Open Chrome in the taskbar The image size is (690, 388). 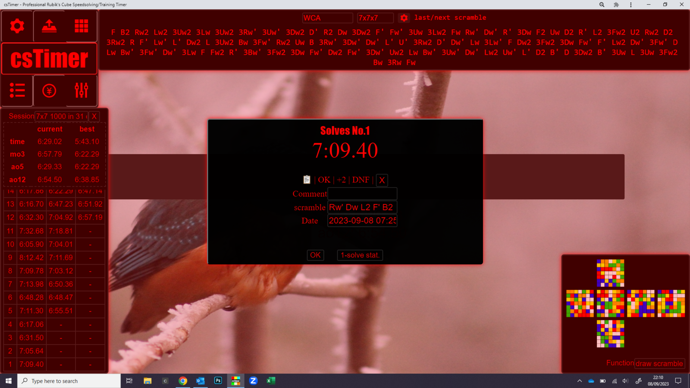point(183,381)
